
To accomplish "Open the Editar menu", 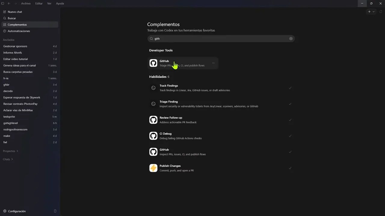I will [x=39, y=3].
